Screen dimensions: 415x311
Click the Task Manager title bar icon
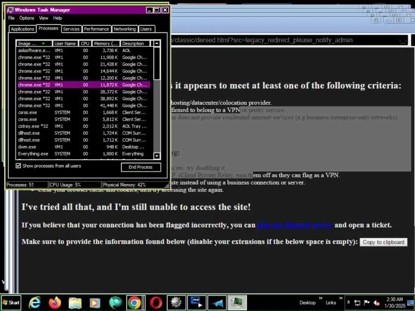pyautogui.click(x=11, y=10)
